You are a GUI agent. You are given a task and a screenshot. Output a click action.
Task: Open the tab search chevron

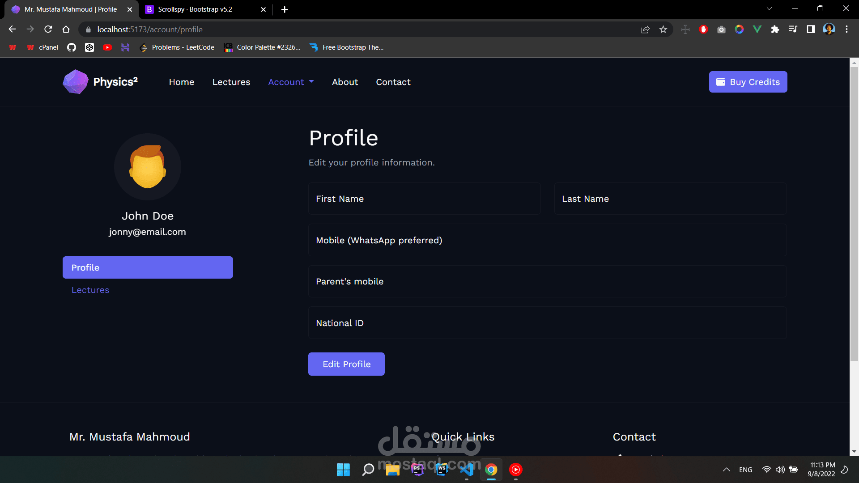coord(769,8)
